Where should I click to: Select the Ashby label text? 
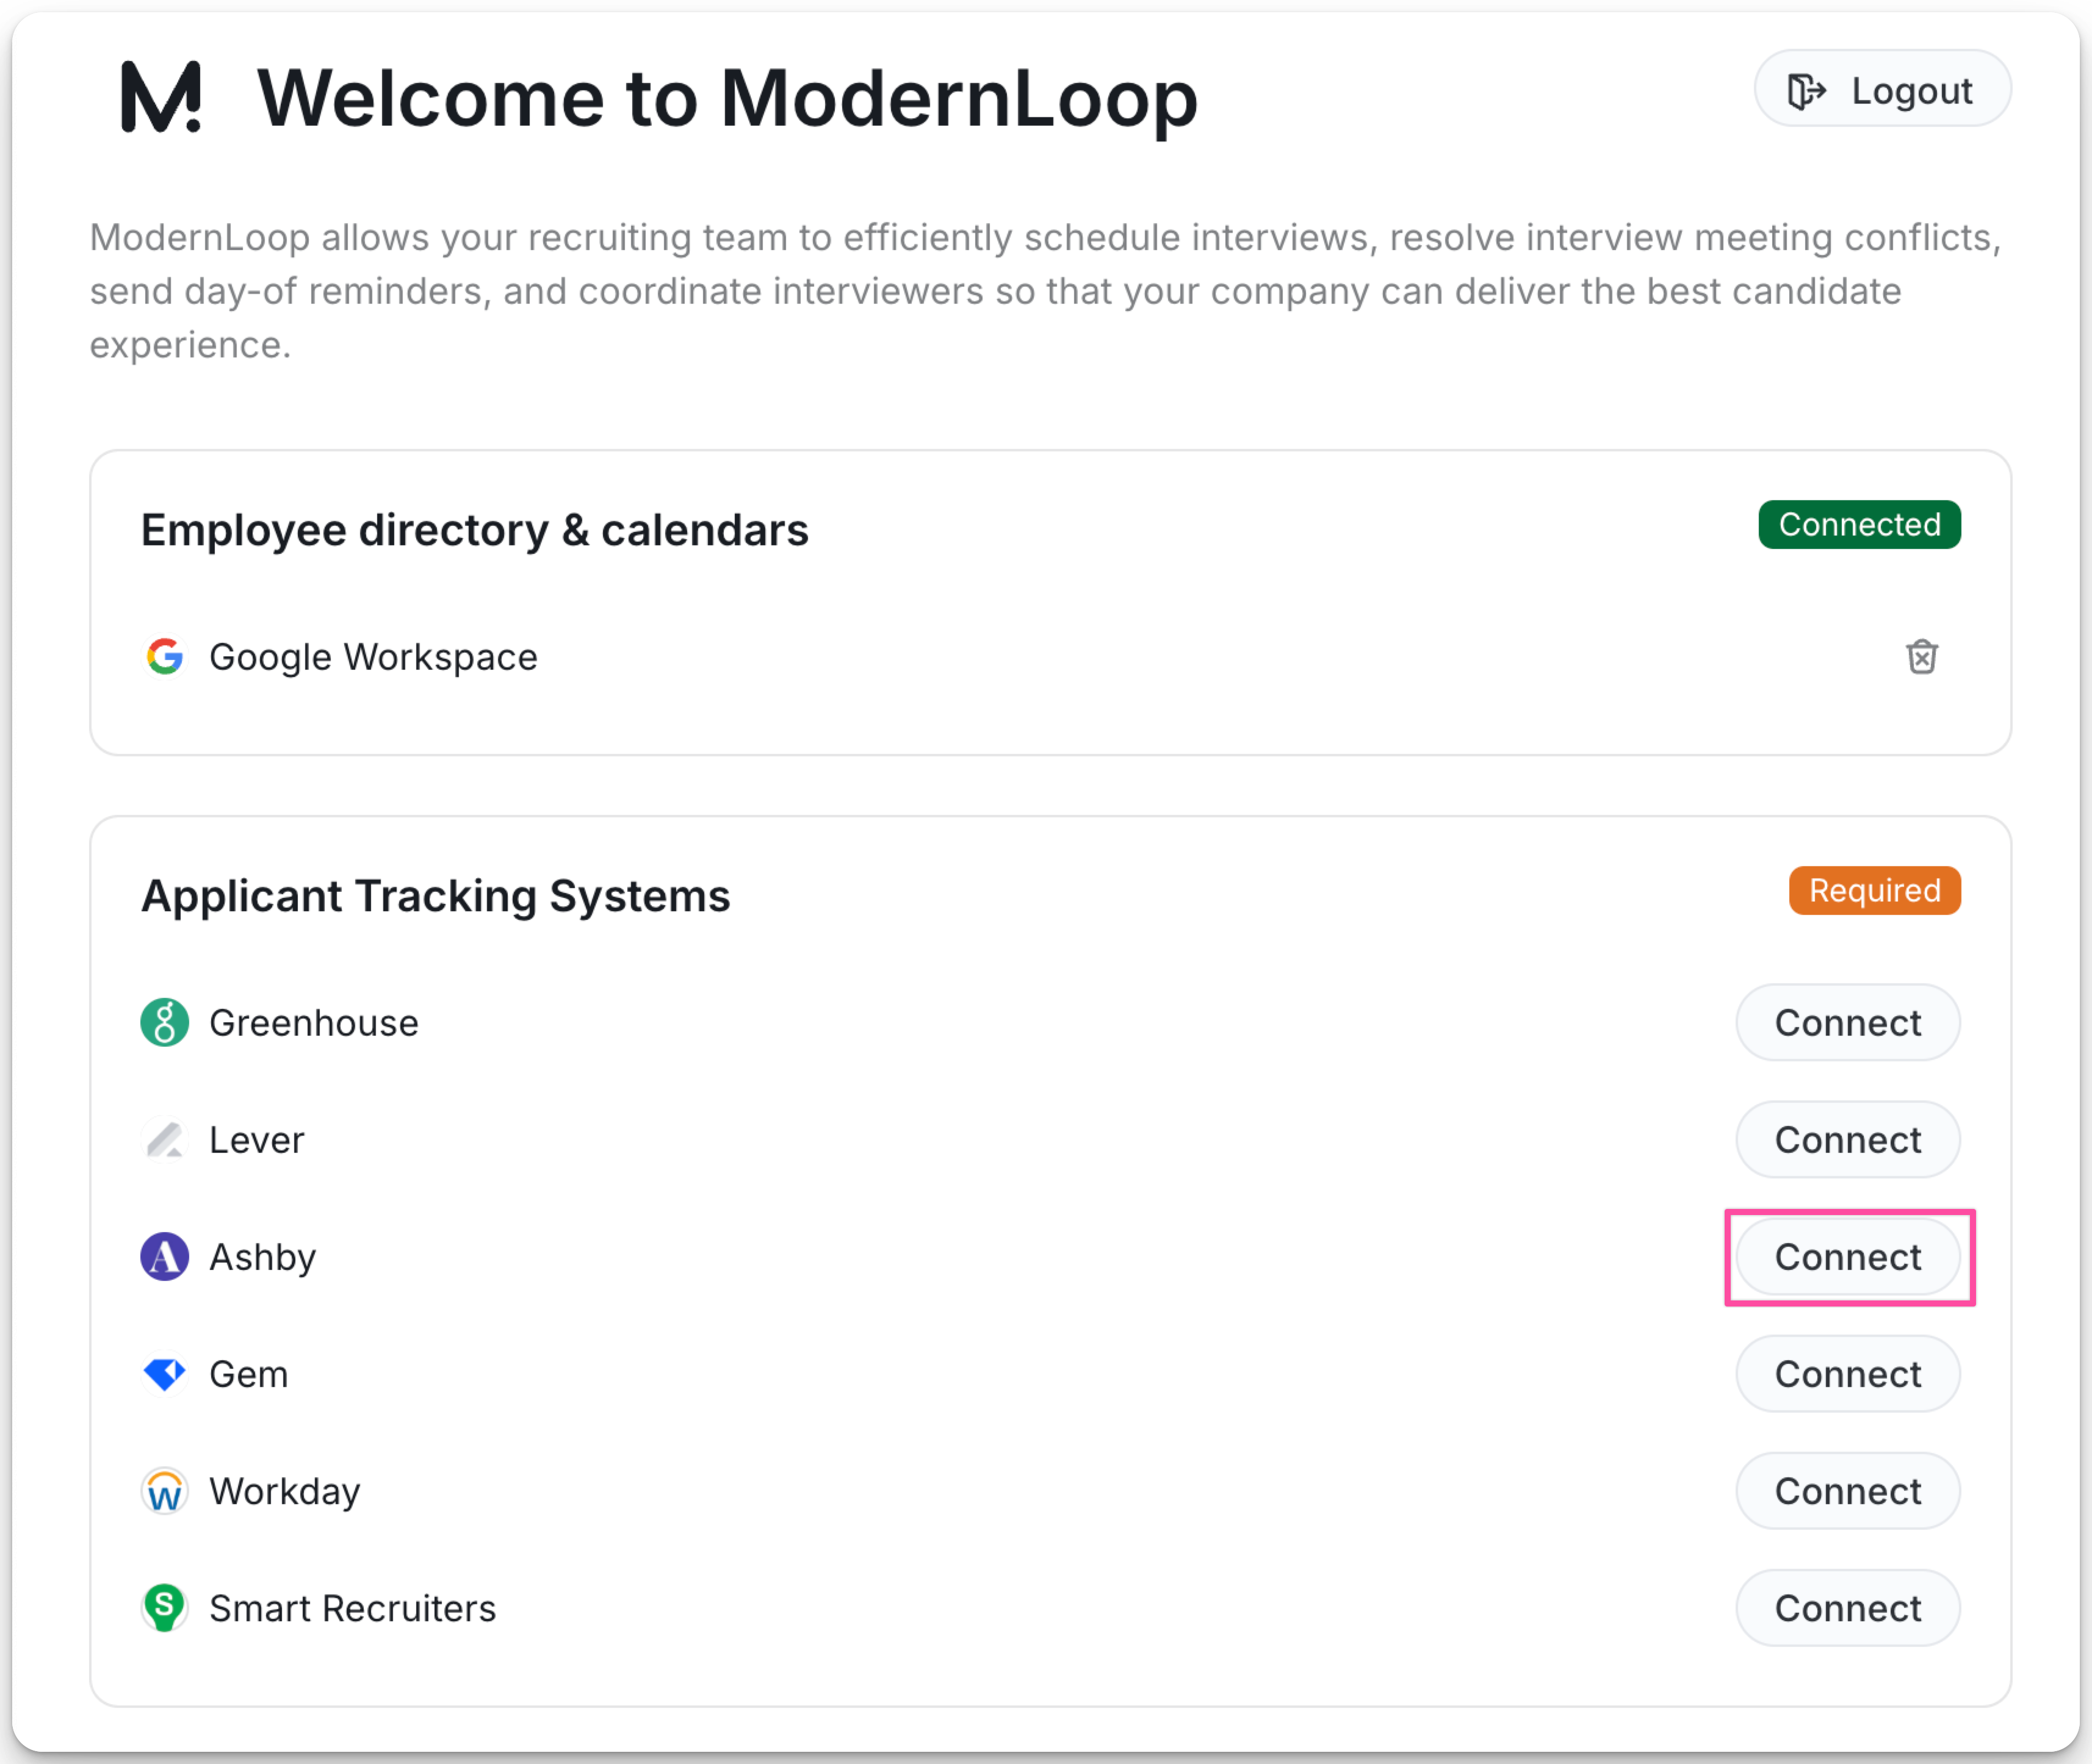(x=263, y=1258)
